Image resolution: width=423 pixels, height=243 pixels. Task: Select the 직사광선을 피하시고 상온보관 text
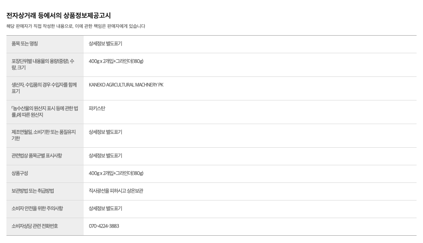116,191
